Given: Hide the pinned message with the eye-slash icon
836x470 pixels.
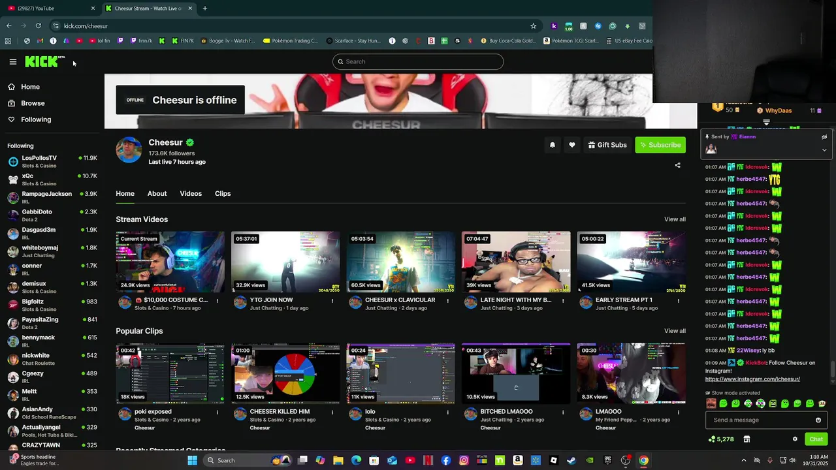Looking at the screenshot, I should (824, 137).
